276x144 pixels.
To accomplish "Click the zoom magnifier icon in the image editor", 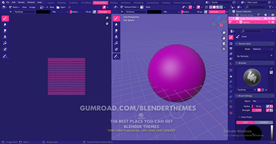I will tap(107, 18).
